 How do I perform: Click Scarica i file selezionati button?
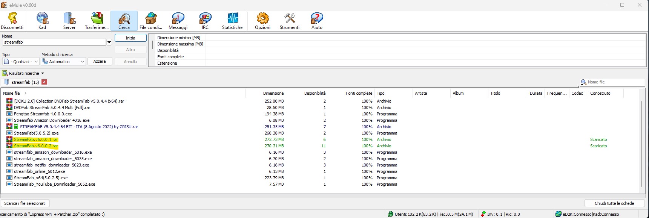click(25, 203)
